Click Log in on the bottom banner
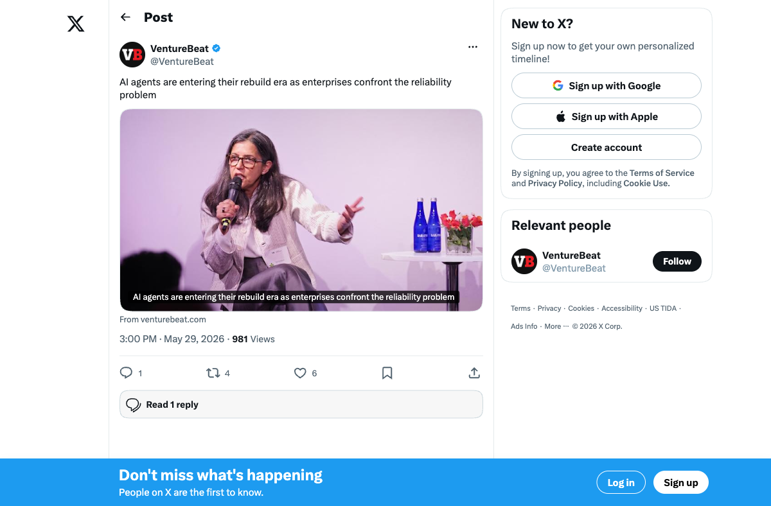The width and height of the screenshot is (771, 506). pos(621,483)
